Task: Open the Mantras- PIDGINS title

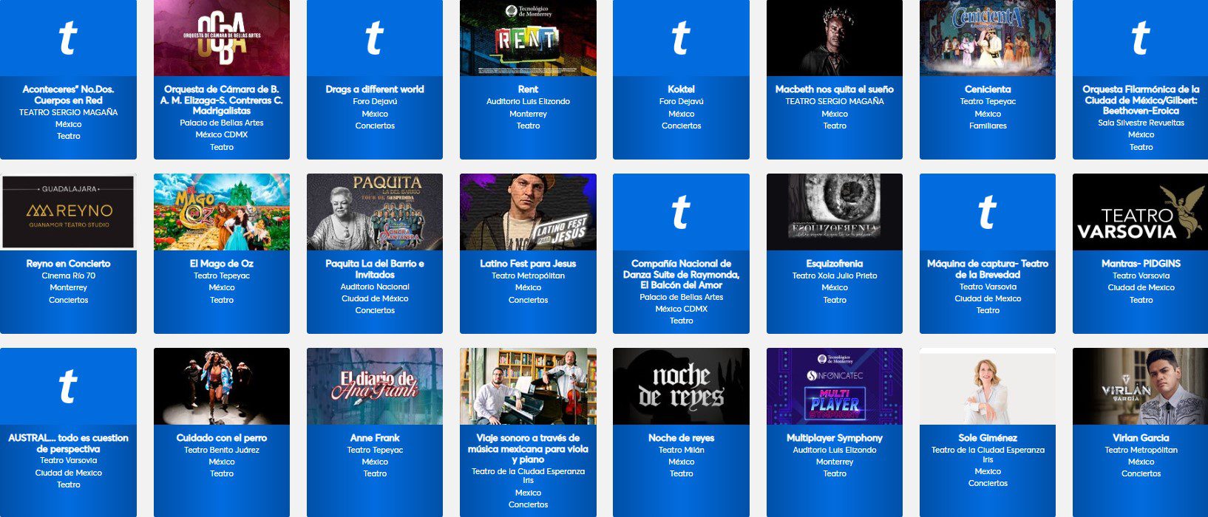Action: click(x=1141, y=264)
